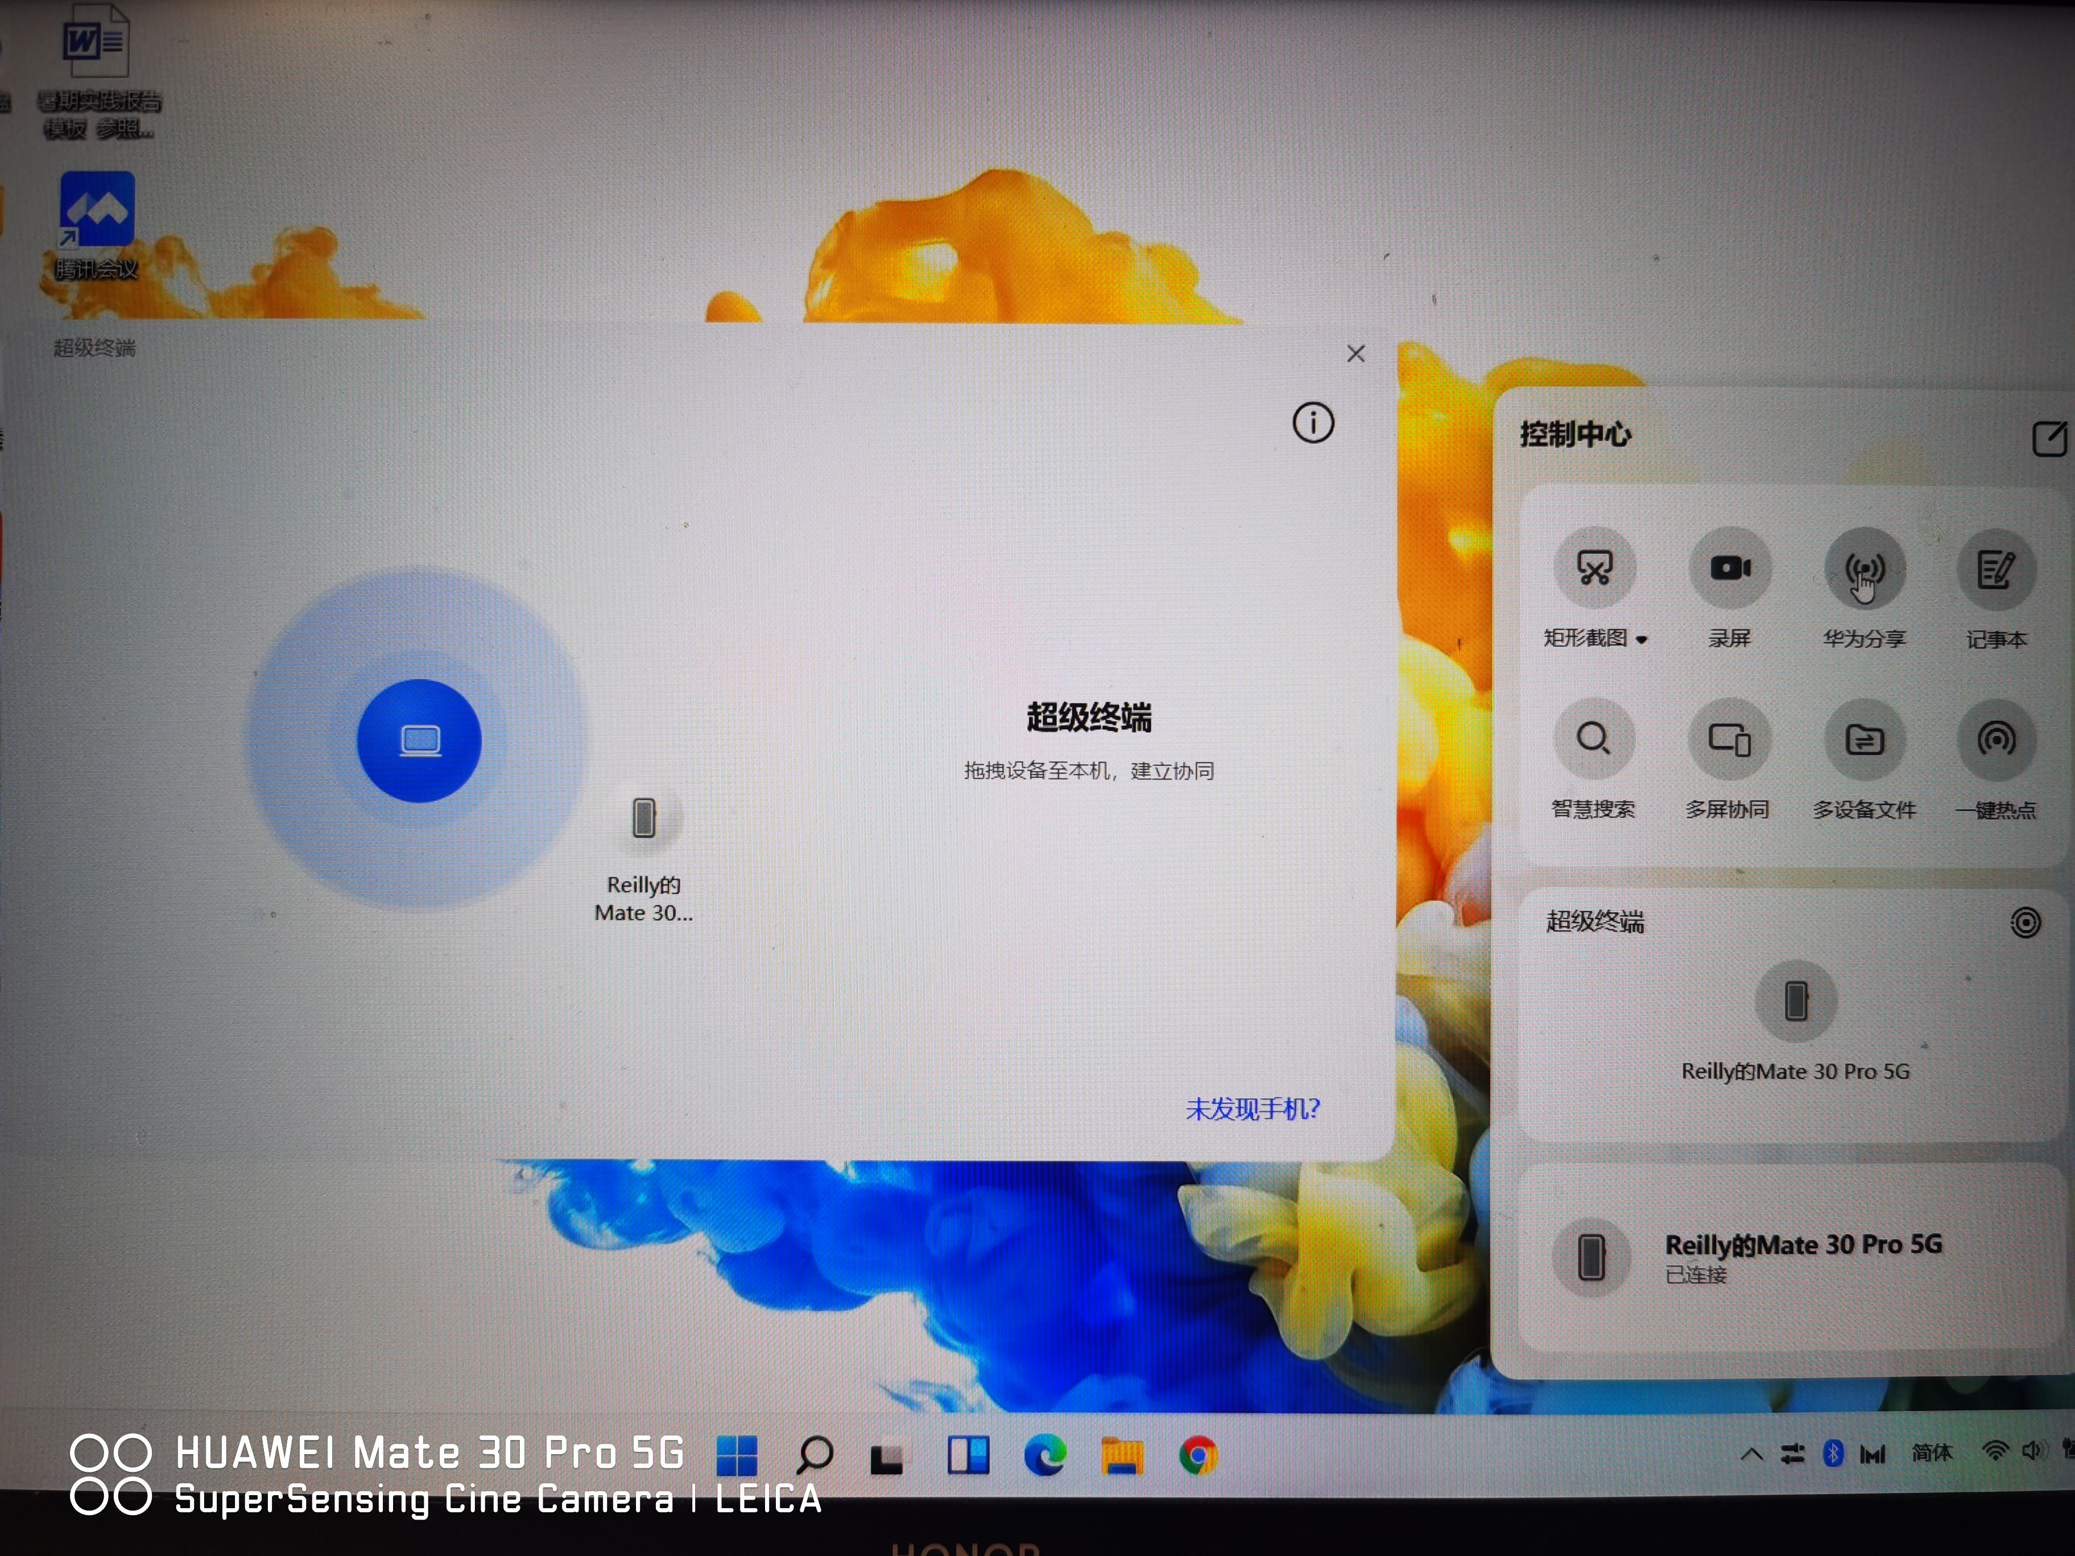The image size is (2075, 1556).
Task: Launch Multi-screen Collaboration (多屏协同)
Action: point(1729,739)
